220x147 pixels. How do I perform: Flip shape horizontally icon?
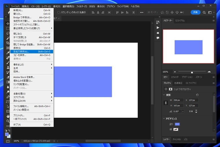click(191, 111)
